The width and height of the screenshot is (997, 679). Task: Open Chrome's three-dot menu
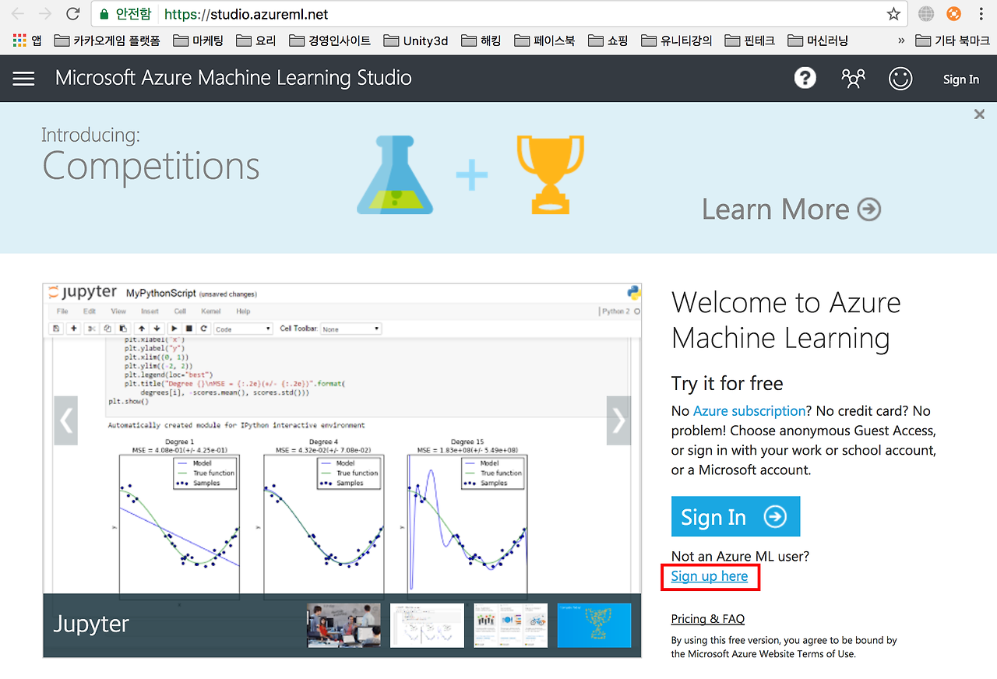pyautogui.click(x=981, y=14)
